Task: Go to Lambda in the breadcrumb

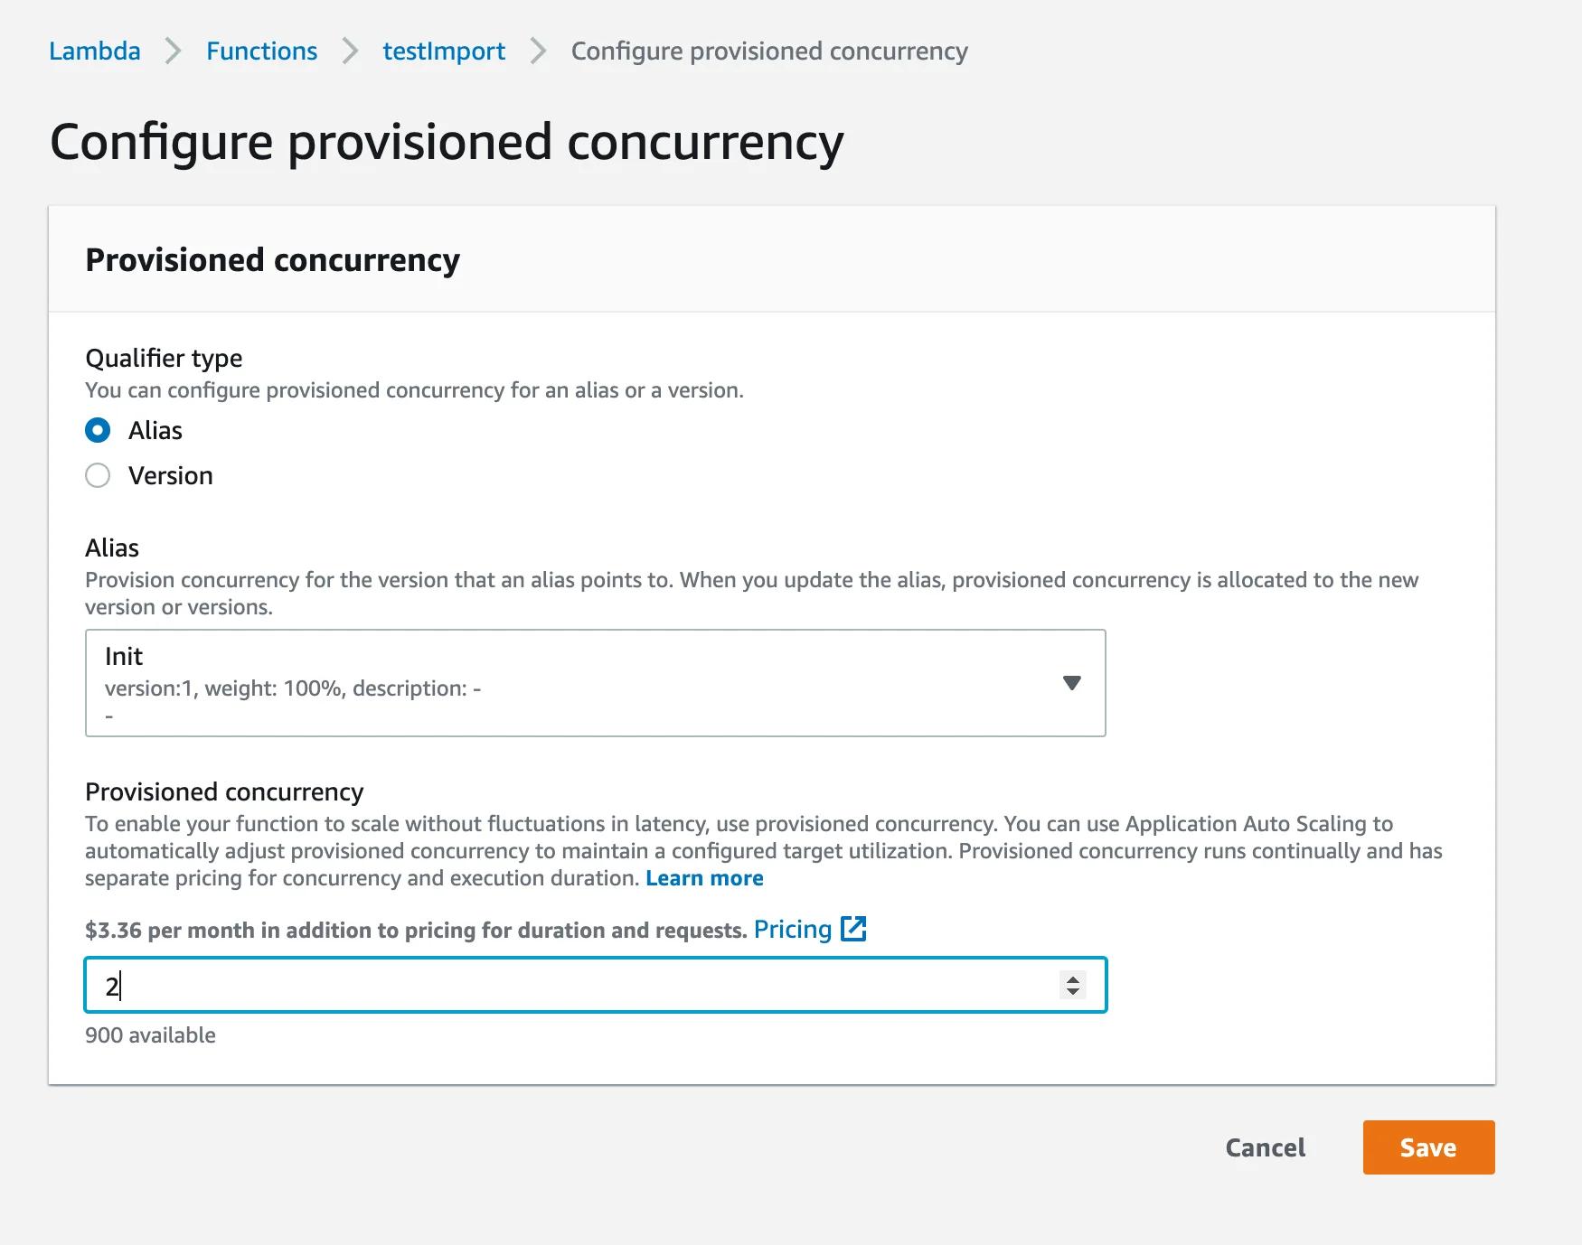Action: point(95,51)
